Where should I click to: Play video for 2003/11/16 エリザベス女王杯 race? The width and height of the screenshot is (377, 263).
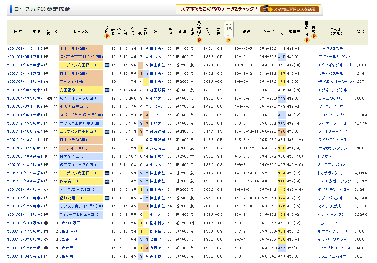click(107, 65)
